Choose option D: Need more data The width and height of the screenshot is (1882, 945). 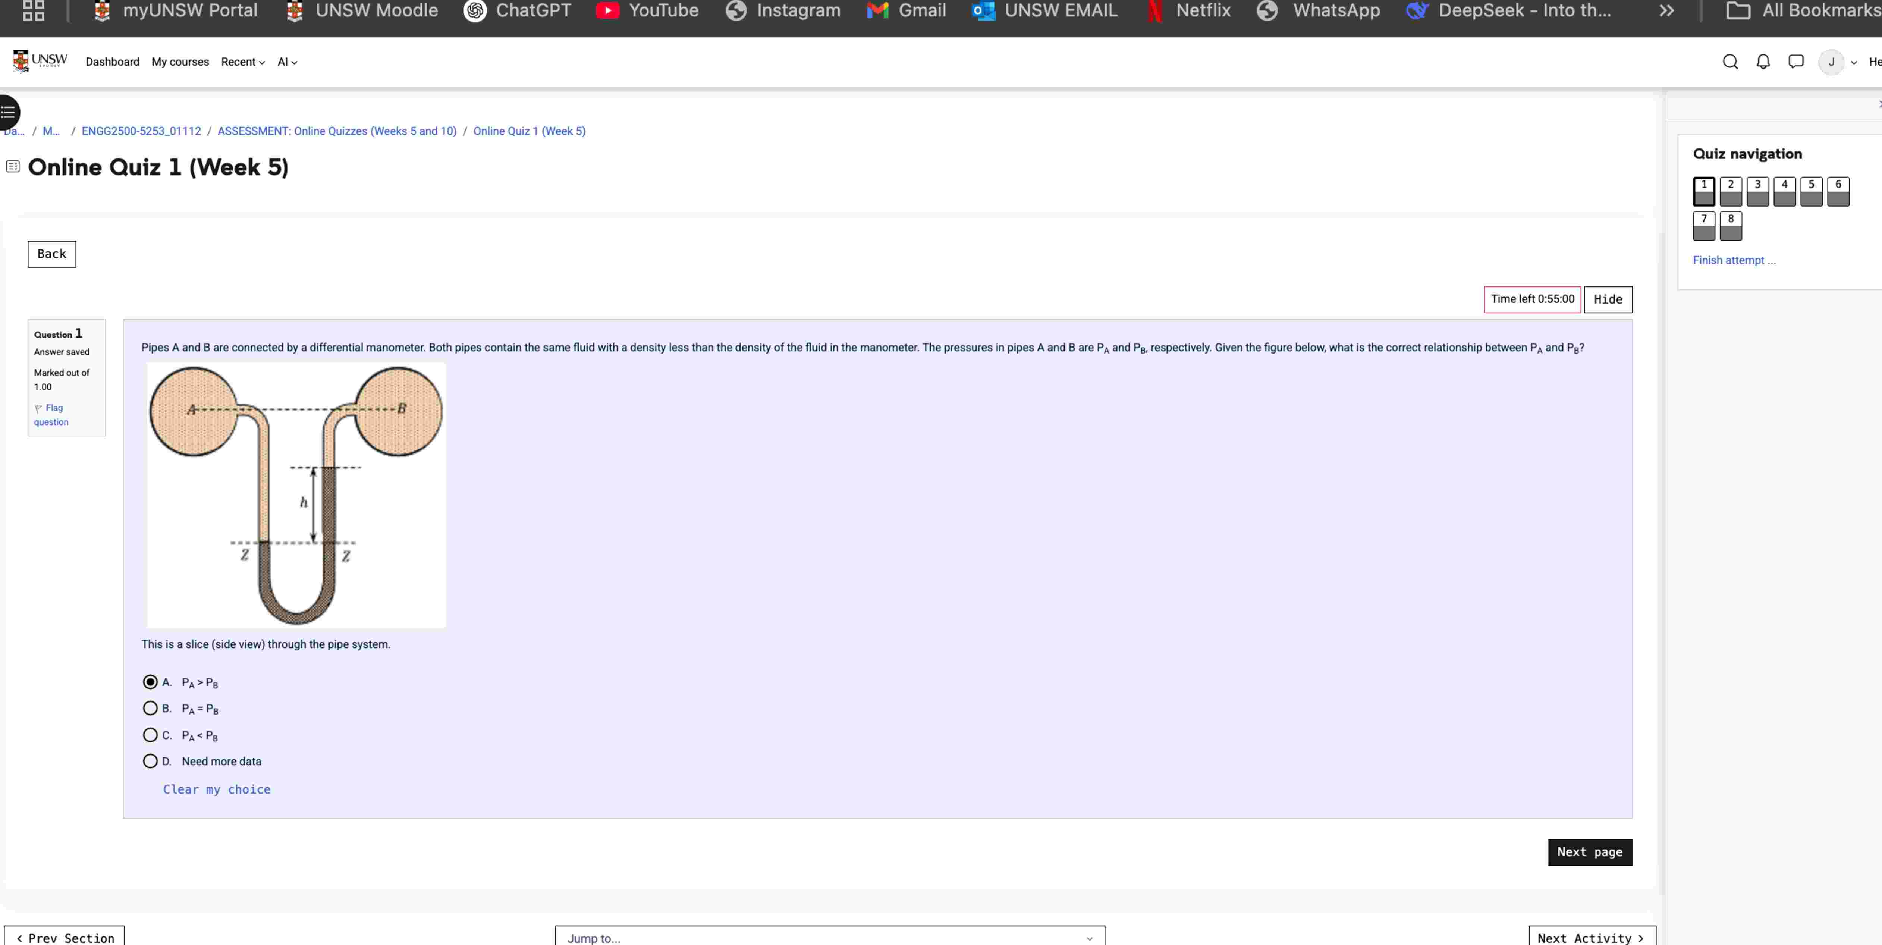coord(149,761)
